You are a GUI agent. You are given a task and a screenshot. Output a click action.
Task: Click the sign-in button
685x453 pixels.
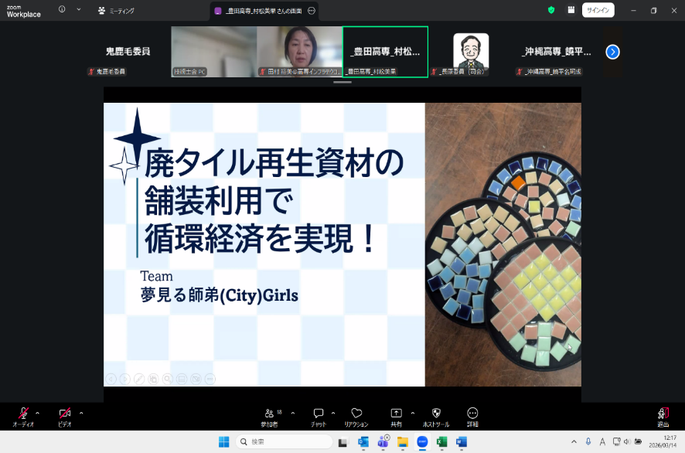[x=598, y=10]
